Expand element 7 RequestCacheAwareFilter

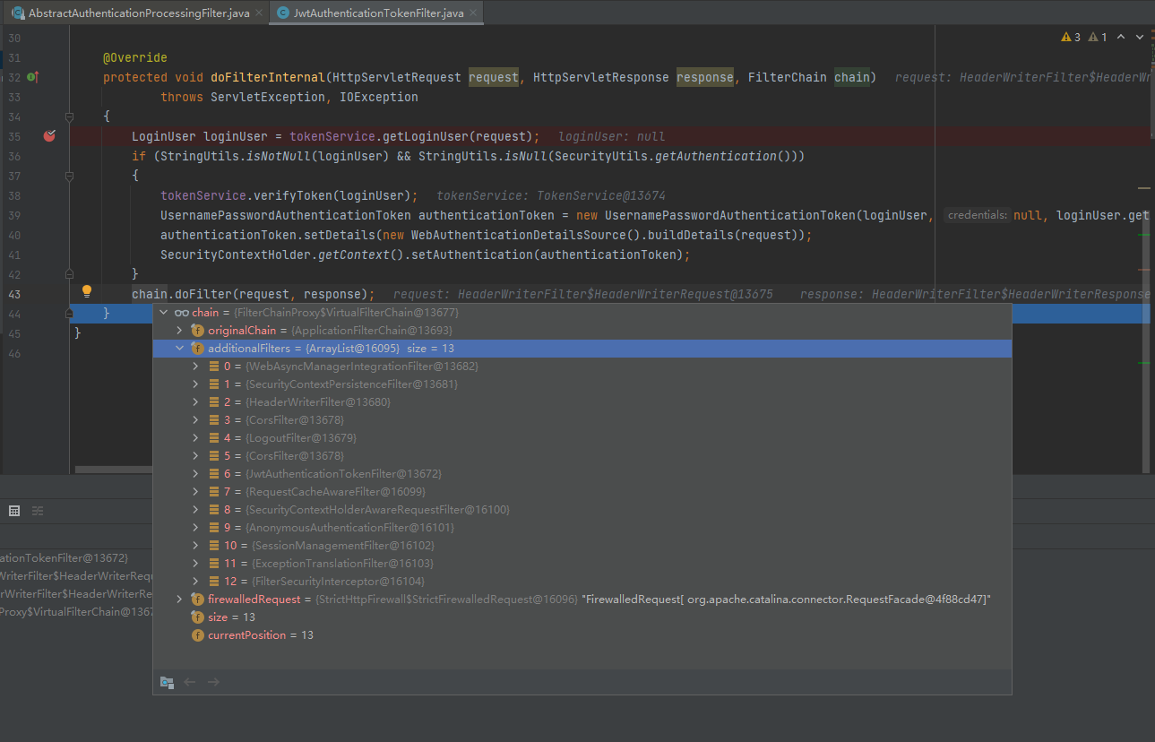coord(195,492)
